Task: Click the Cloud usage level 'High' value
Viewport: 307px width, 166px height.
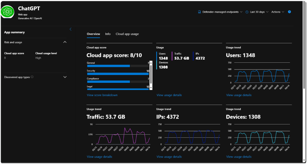Action: tap(38, 58)
